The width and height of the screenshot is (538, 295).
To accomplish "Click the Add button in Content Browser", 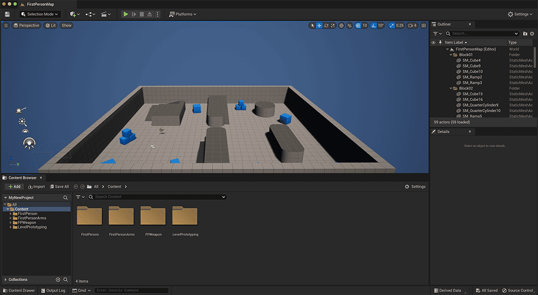I will pyautogui.click(x=15, y=187).
